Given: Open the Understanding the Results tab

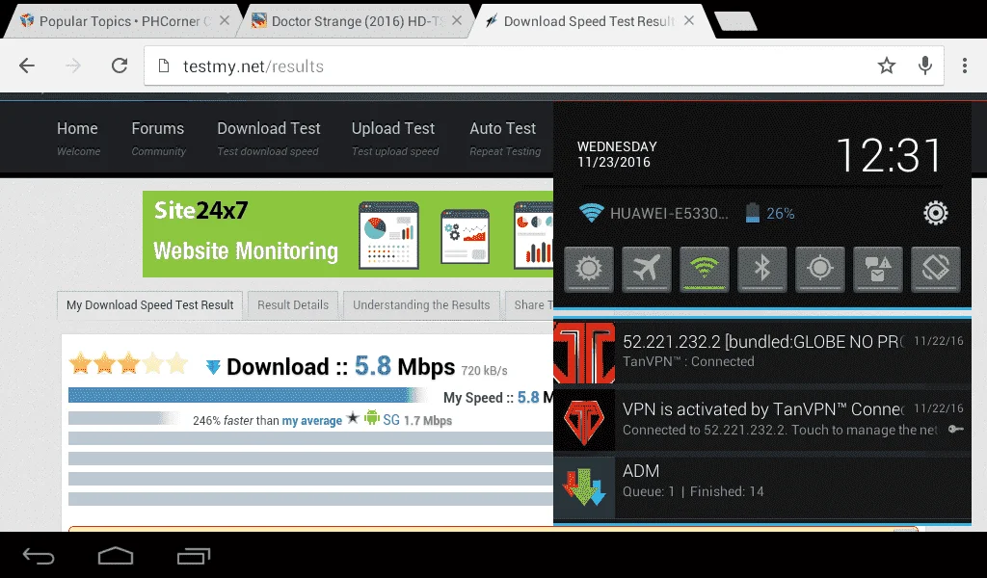Looking at the screenshot, I should [421, 305].
